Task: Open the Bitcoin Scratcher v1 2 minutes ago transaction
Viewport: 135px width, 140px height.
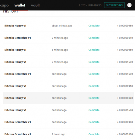Action: (69, 38)
